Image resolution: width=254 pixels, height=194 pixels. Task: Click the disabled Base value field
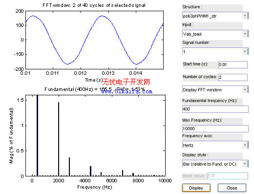(x=228, y=176)
